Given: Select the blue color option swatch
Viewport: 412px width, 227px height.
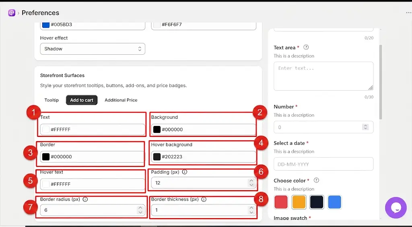Looking at the screenshot, I should click(x=334, y=202).
